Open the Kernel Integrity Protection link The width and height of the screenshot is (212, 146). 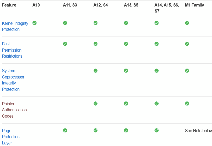coord(15,26)
